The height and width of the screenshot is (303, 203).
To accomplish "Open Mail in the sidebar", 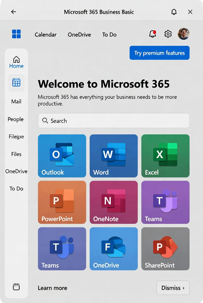I will pyautogui.click(x=16, y=101).
